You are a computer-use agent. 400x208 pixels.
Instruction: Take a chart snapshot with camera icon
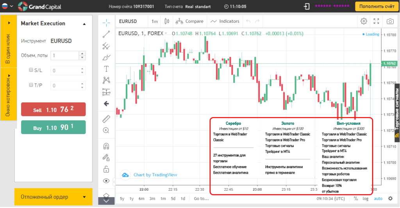point(390,21)
